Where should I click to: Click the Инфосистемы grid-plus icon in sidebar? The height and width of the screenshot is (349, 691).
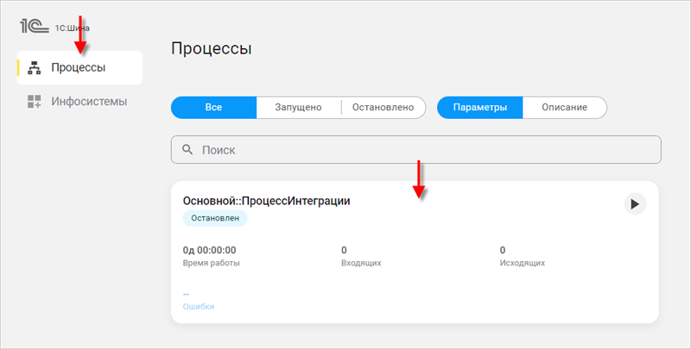(35, 102)
